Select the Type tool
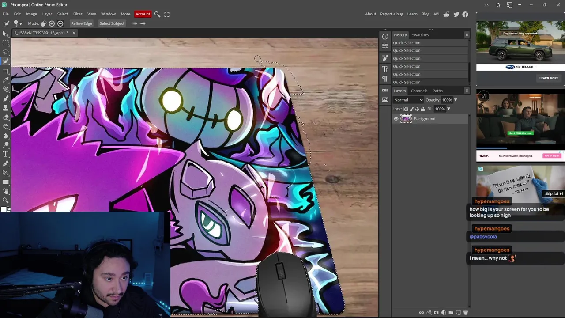The width and height of the screenshot is (565, 318). (5, 154)
